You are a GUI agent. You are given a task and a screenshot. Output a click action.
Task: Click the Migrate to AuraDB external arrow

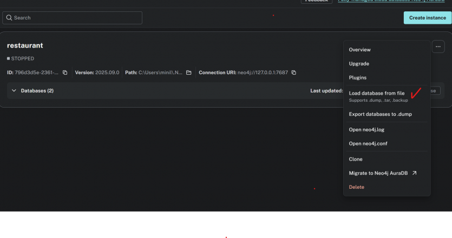click(414, 173)
